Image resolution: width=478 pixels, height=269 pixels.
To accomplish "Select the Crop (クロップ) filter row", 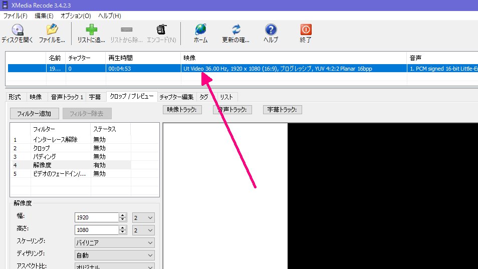I will pyautogui.click(x=71, y=148).
